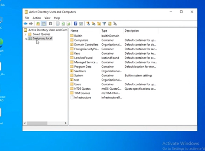The width and height of the screenshot is (205, 151).
Task: Click the Up one level folder icon
Action: point(38,24)
